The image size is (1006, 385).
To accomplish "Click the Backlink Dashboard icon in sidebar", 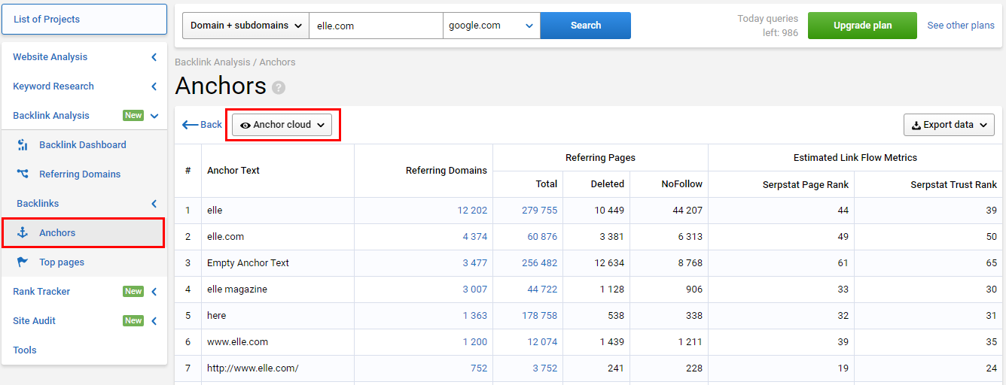I will click(23, 145).
